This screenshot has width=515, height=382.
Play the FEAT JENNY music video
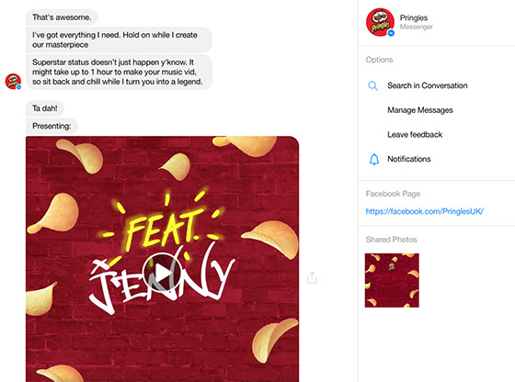162,273
